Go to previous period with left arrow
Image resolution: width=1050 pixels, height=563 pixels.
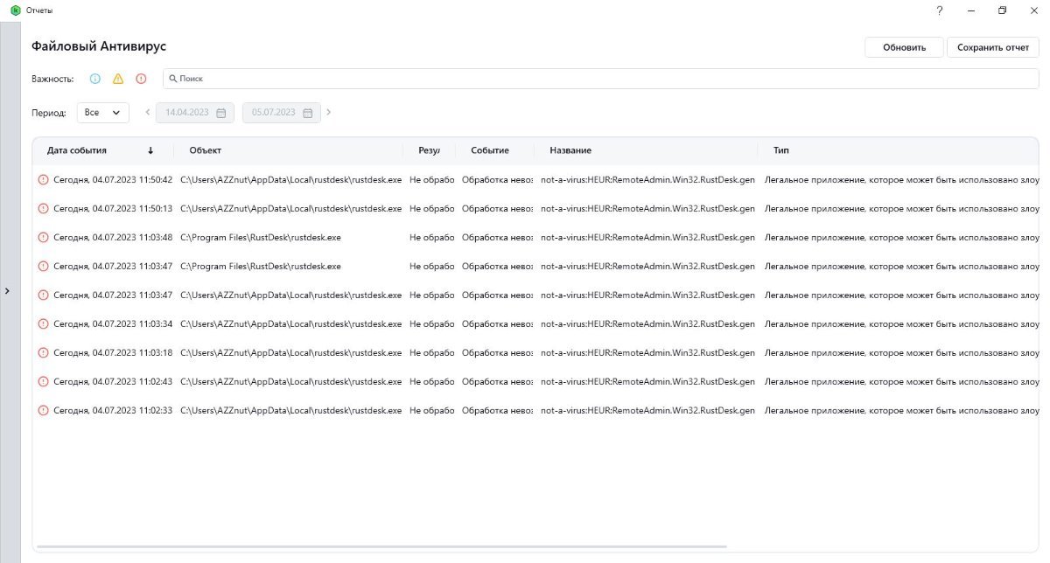[x=148, y=112]
